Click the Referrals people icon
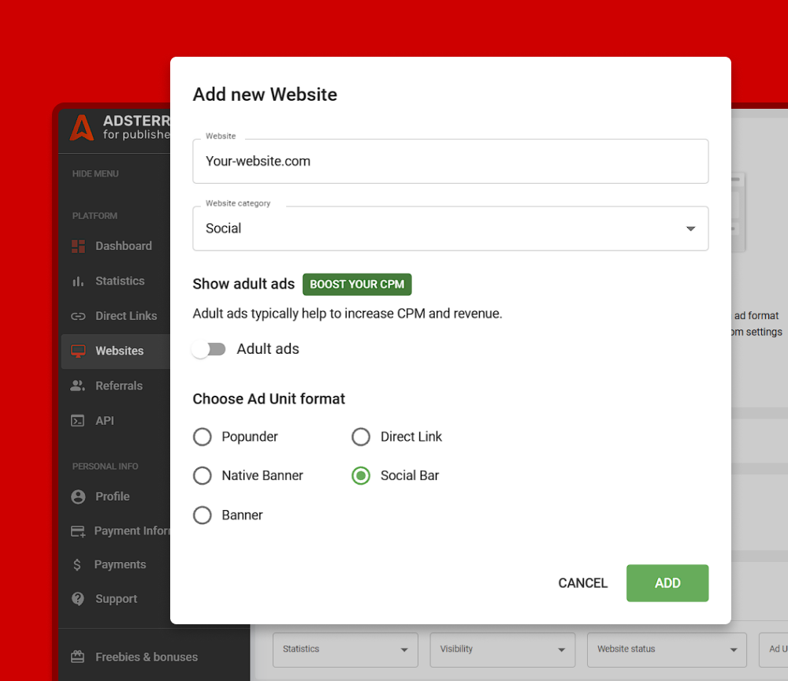This screenshot has height=681, width=788. 78,385
